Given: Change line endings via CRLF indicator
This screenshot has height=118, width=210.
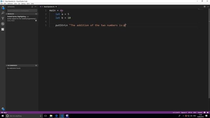Looking at the screenshot, I should (x=195, y=112).
